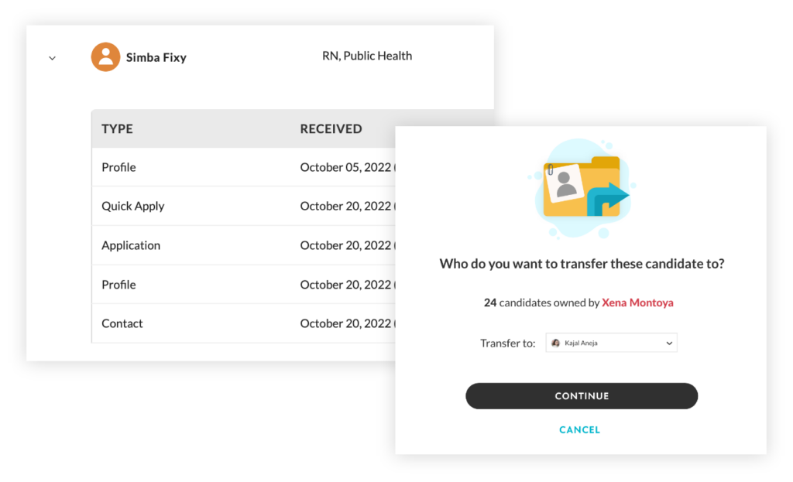The height and width of the screenshot is (482, 793).
Task: Click Kajal Aneja's avatar in the dropdown
Action: 557,342
